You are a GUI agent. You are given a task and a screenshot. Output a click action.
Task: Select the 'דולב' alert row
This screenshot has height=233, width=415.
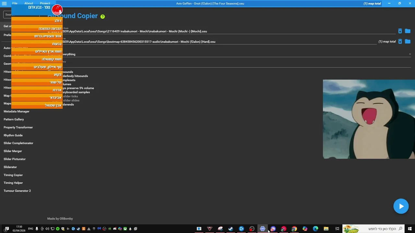37,21
